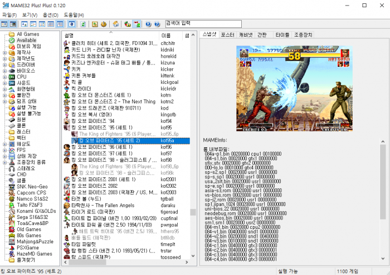The width and height of the screenshot is (390, 275).
Task: Switch to the 타이틀 tab
Action: point(282,34)
